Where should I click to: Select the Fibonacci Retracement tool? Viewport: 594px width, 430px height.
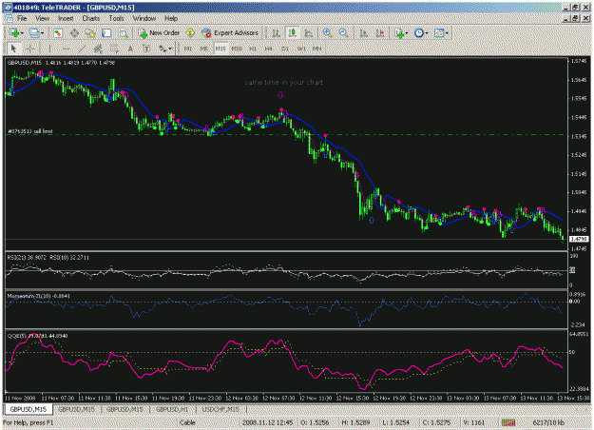(x=114, y=49)
